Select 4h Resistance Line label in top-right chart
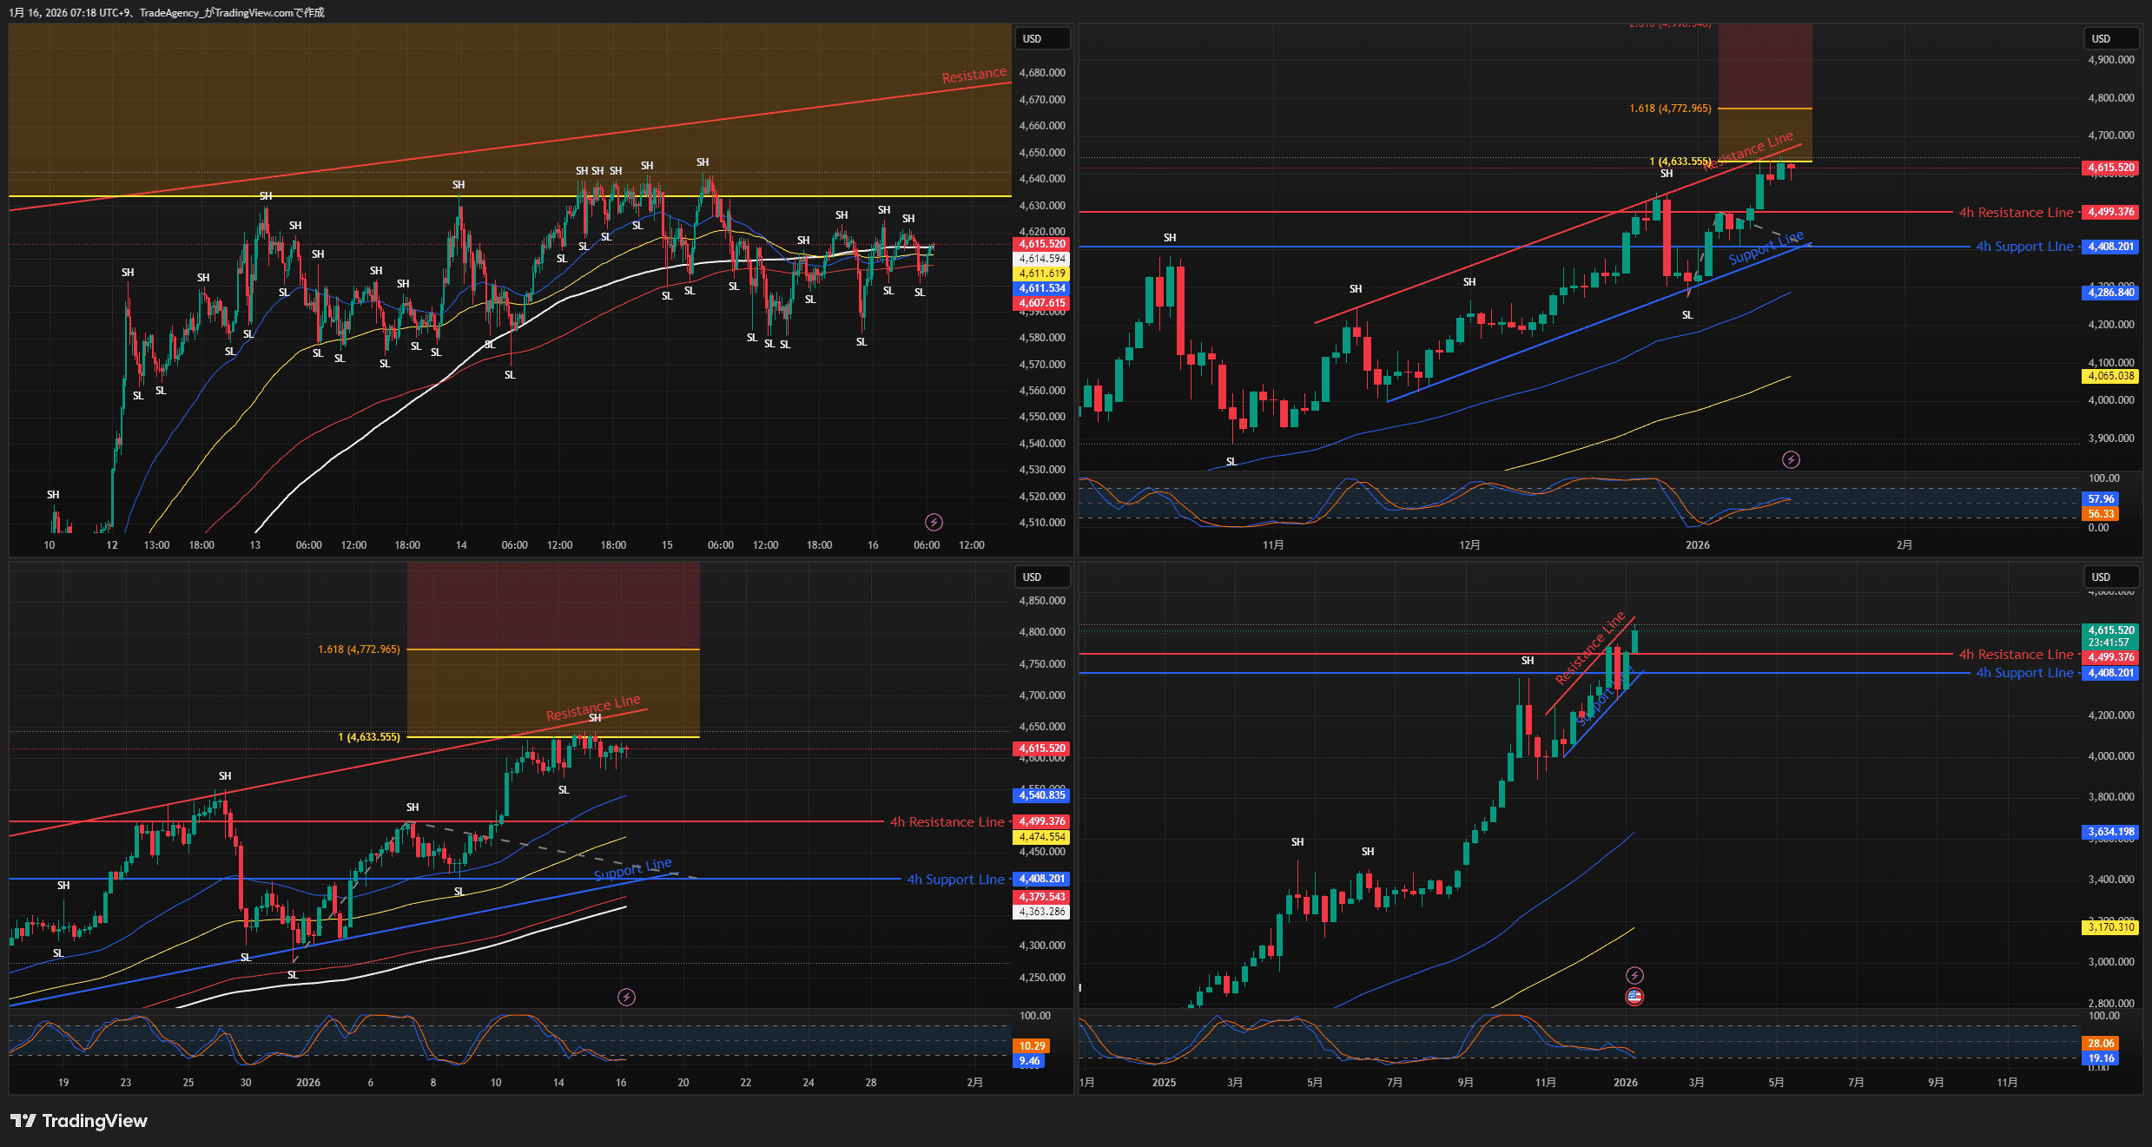Viewport: 2152px width, 1147px height. 2015,213
